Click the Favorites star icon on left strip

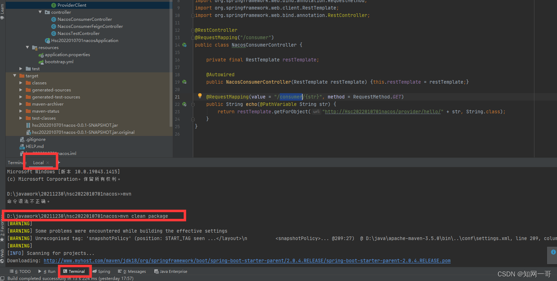(2, 239)
